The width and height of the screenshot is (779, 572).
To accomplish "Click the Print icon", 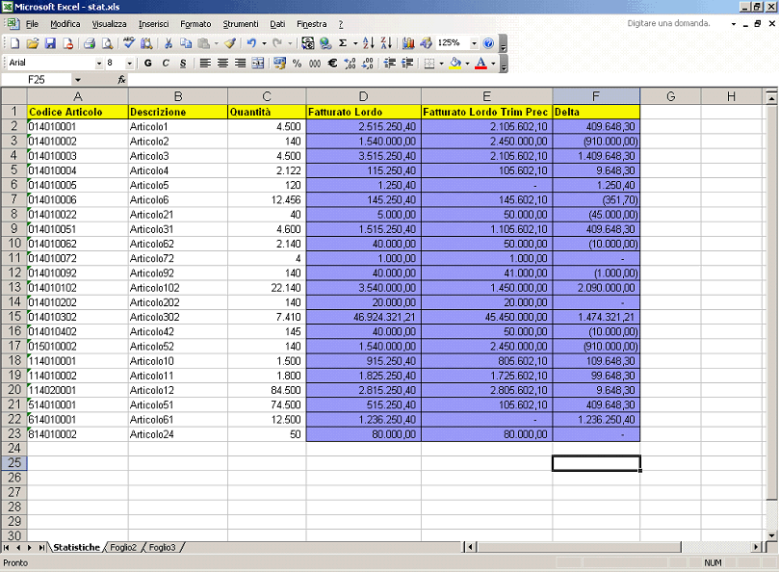I will pos(90,43).
